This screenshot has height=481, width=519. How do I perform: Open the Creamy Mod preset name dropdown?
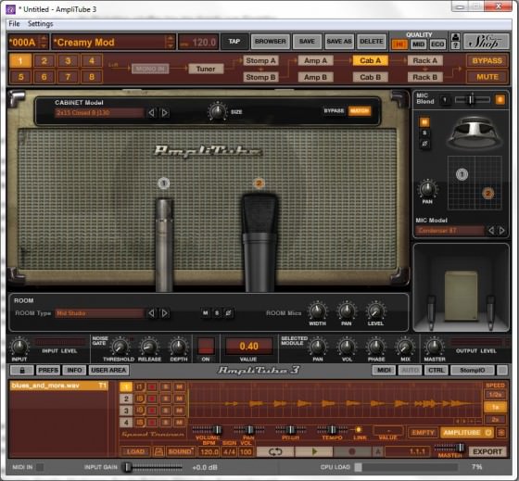(x=113, y=42)
